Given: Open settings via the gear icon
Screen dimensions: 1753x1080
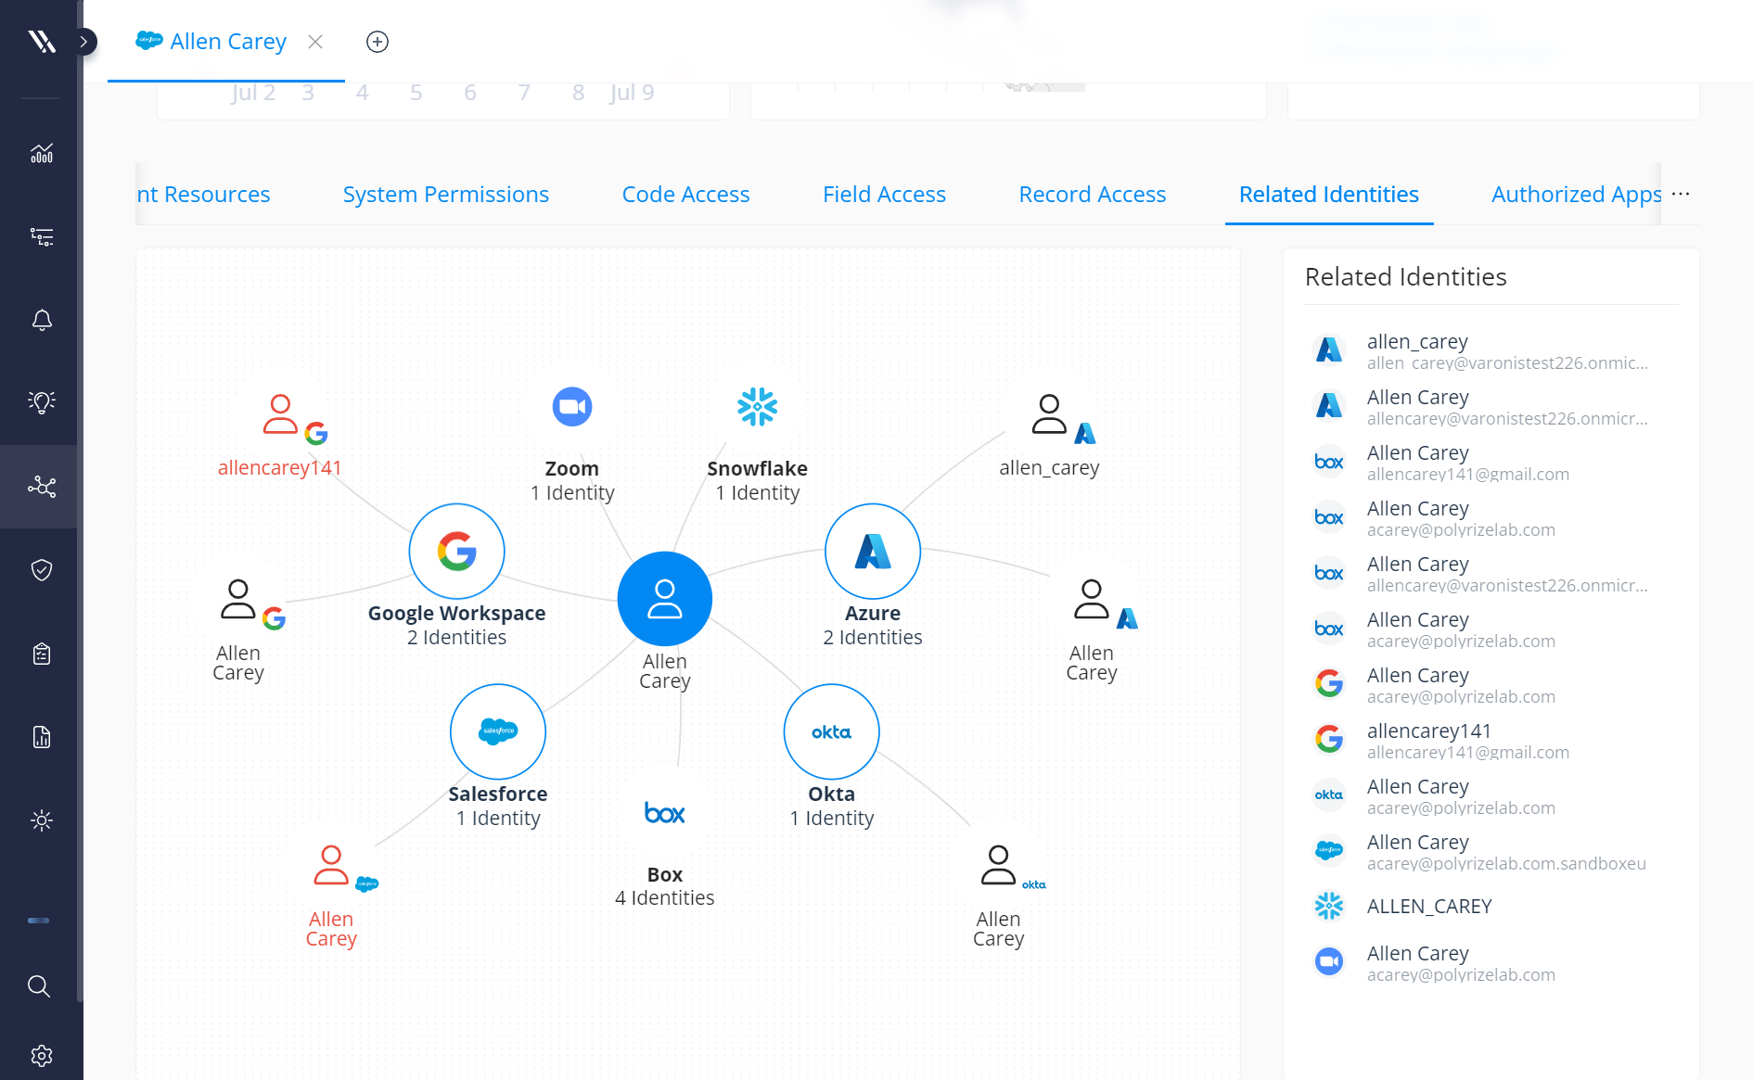Looking at the screenshot, I should coord(42,1056).
